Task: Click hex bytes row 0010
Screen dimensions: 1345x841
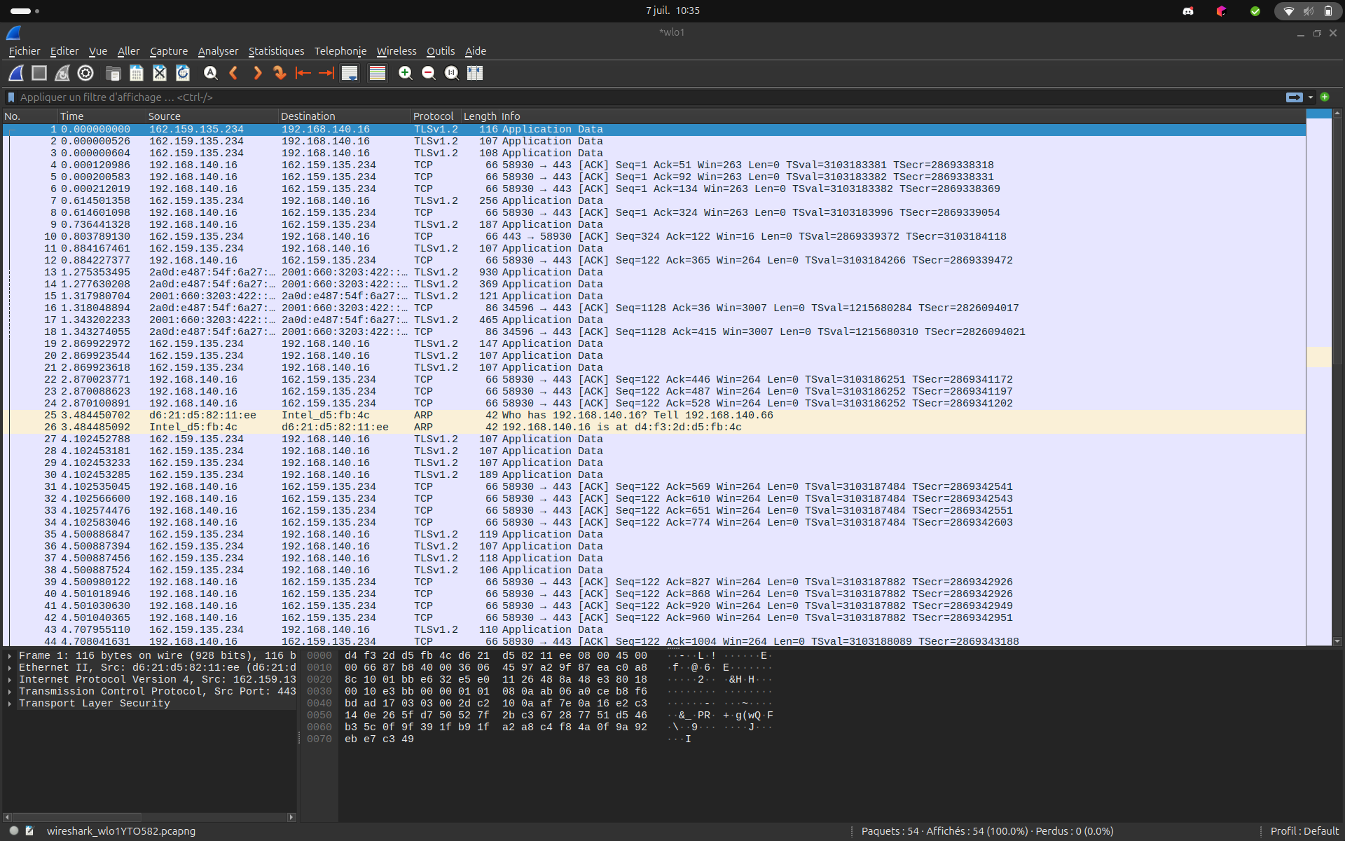Action: [495, 668]
